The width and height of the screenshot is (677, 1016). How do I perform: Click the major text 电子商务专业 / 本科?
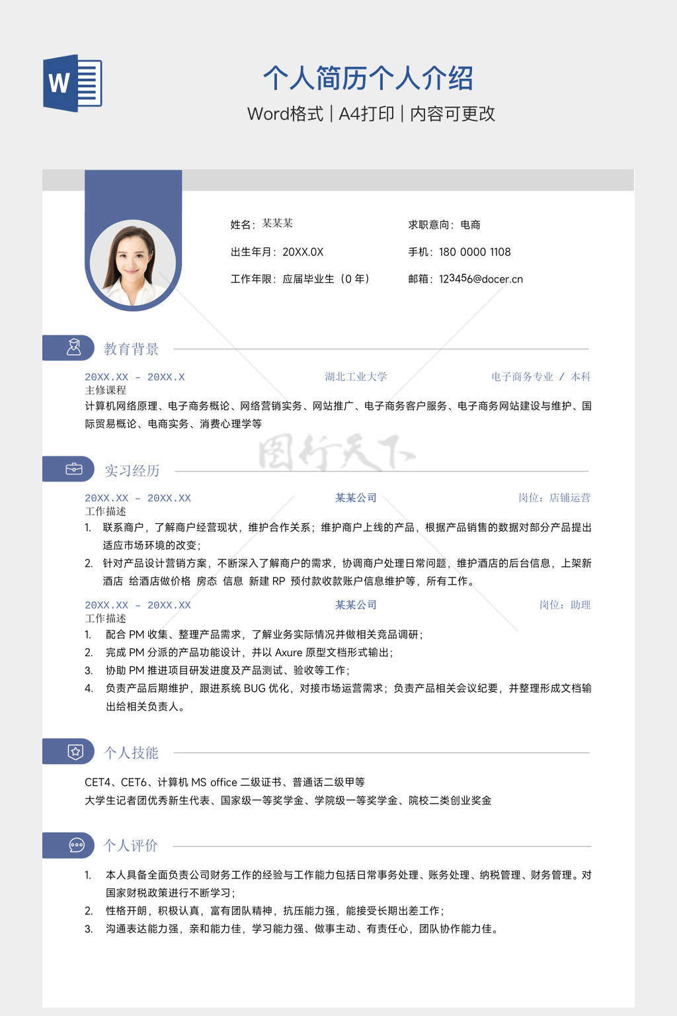(x=540, y=377)
